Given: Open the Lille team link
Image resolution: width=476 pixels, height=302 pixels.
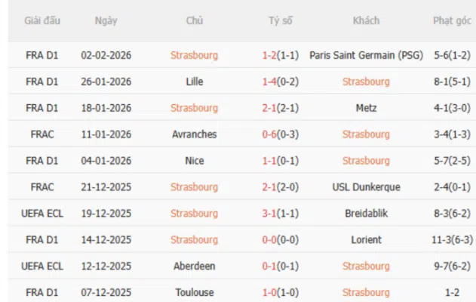Looking at the screenshot, I should click(194, 81).
